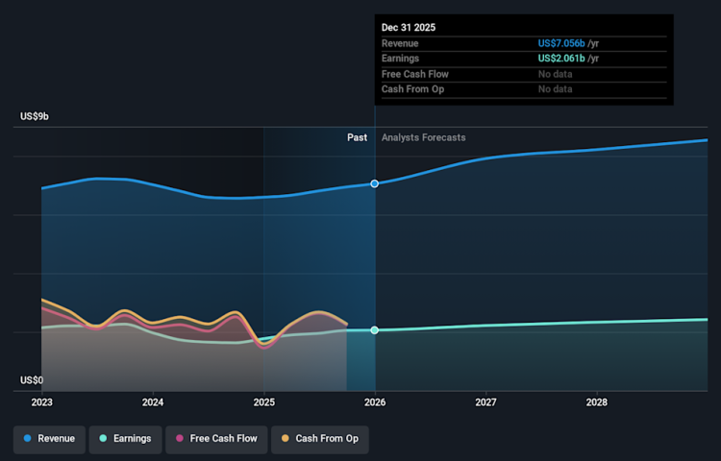Click the blue Revenue legend dot
Image resolution: width=721 pixels, height=461 pixels.
coord(28,439)
